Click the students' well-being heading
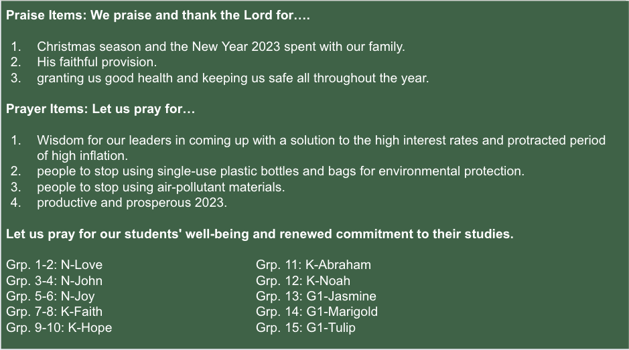The image size is (629, 350). 260,234
